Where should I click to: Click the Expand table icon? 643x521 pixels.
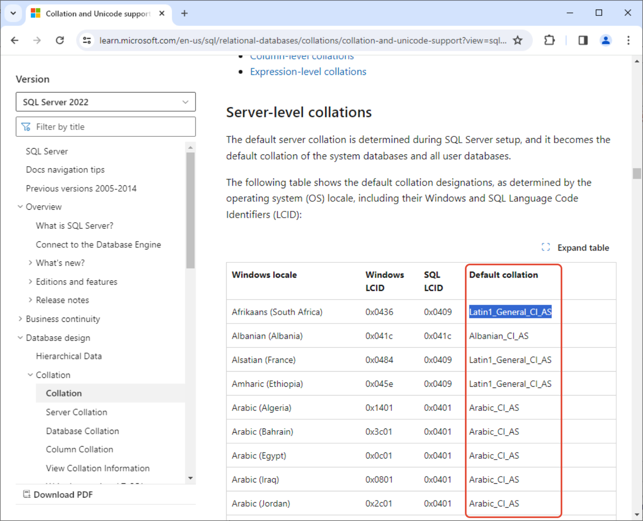(x=546, y=247)
